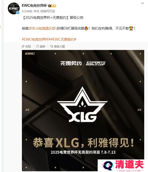The height and width of the screenshot is (172, 148).
Task: Expand the post options chevron
Action: pyautogui.click(x=142, y=3)
